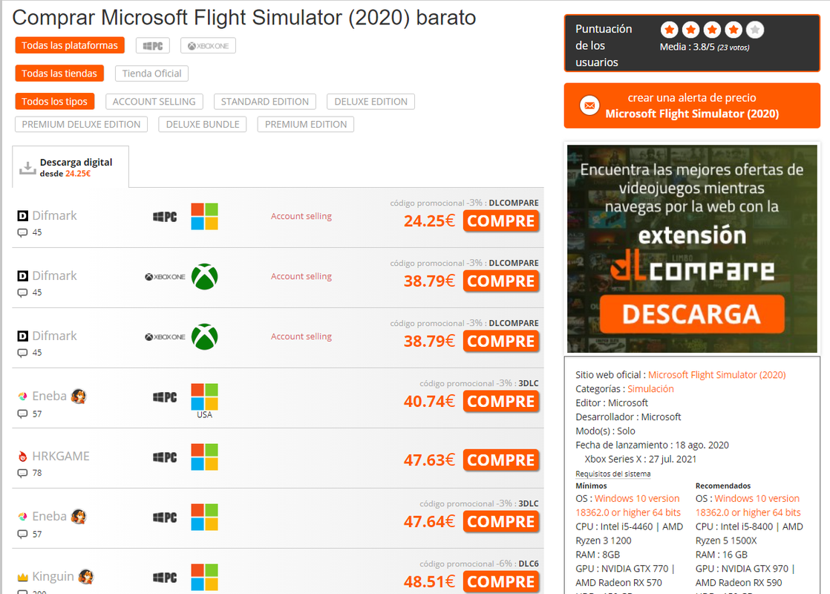
Task: Click COMPRE for the 47.63€ HRKGAME offer
Action: (x=501, y=460)
